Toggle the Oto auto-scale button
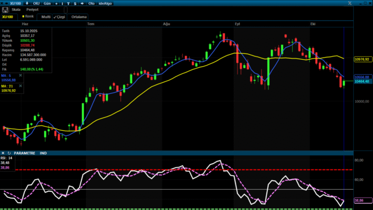373x210 pixels. tap(92, 3)
